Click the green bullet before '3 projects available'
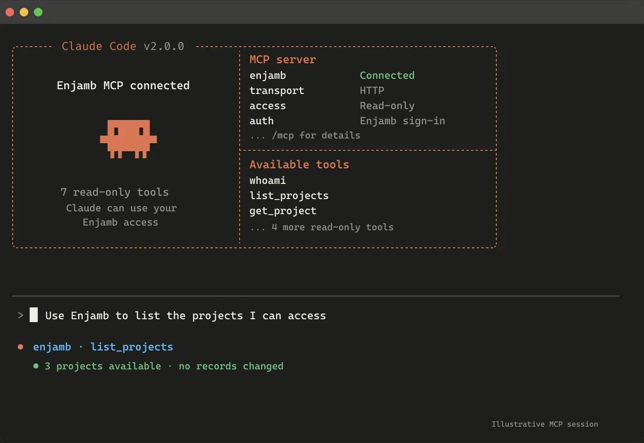This screenshot has height=443, width=644. click(x=36, y=366)
